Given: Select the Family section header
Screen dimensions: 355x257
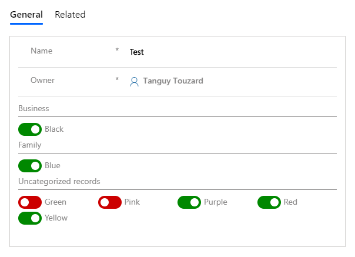Looking at the screenshot, I should [29, 145].
